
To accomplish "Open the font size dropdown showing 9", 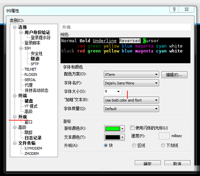I will [x=112, y=91].
